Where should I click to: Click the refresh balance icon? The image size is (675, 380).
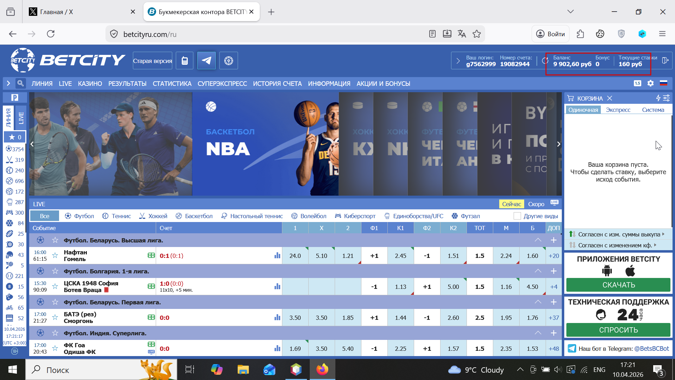click(545, 61)
